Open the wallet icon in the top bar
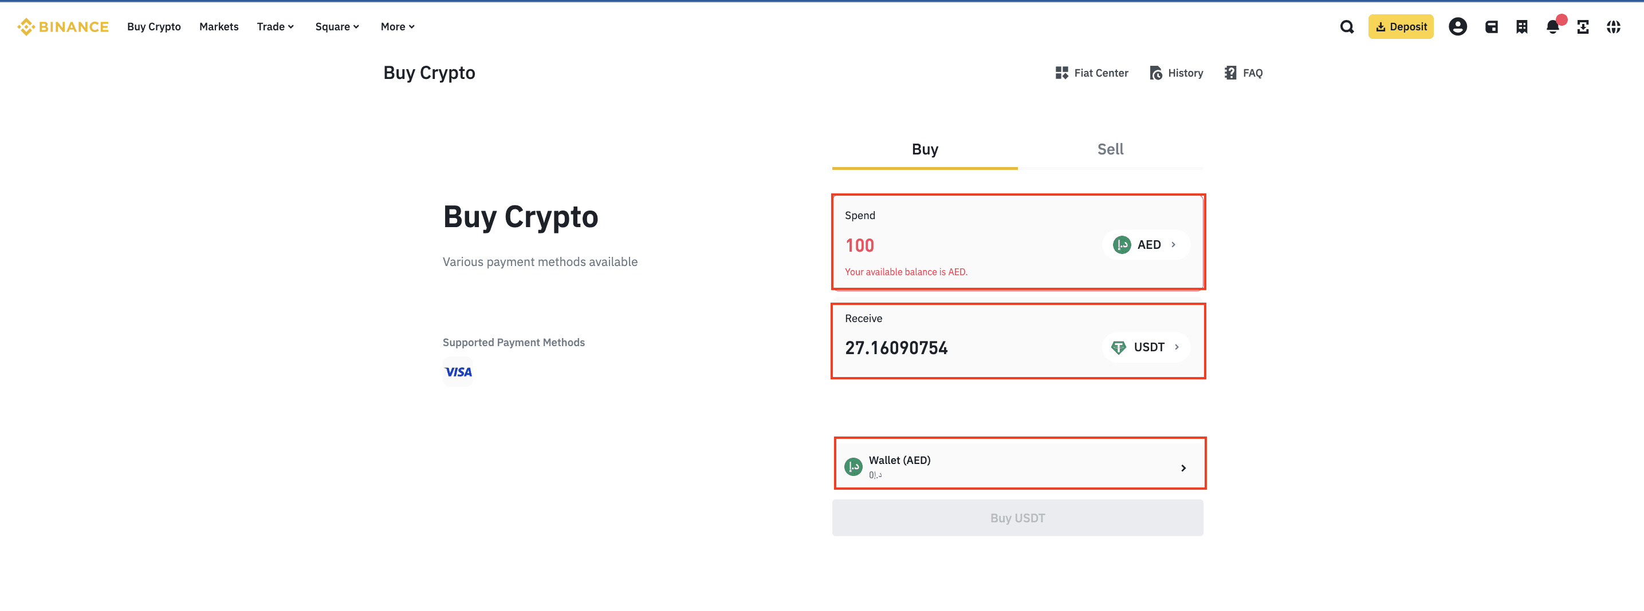 (x=1491, y=27)
